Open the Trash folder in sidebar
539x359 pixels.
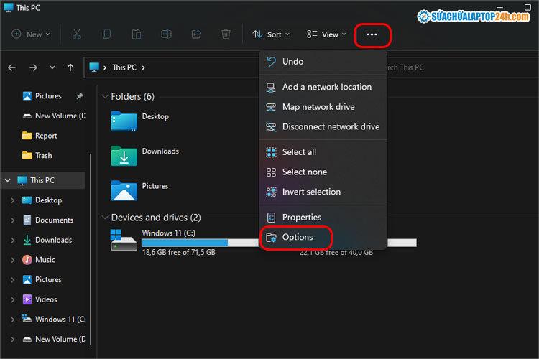[37, 156]
